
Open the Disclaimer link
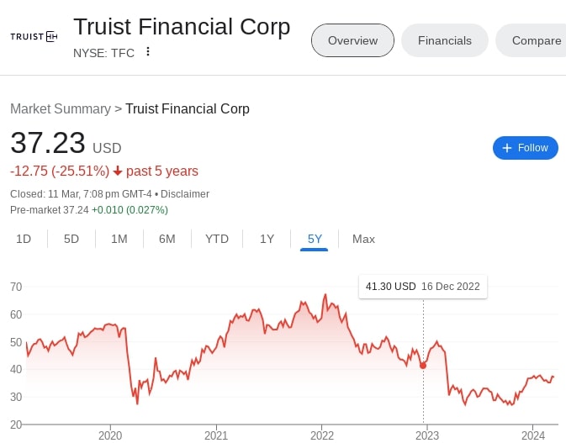coord(185,193)
